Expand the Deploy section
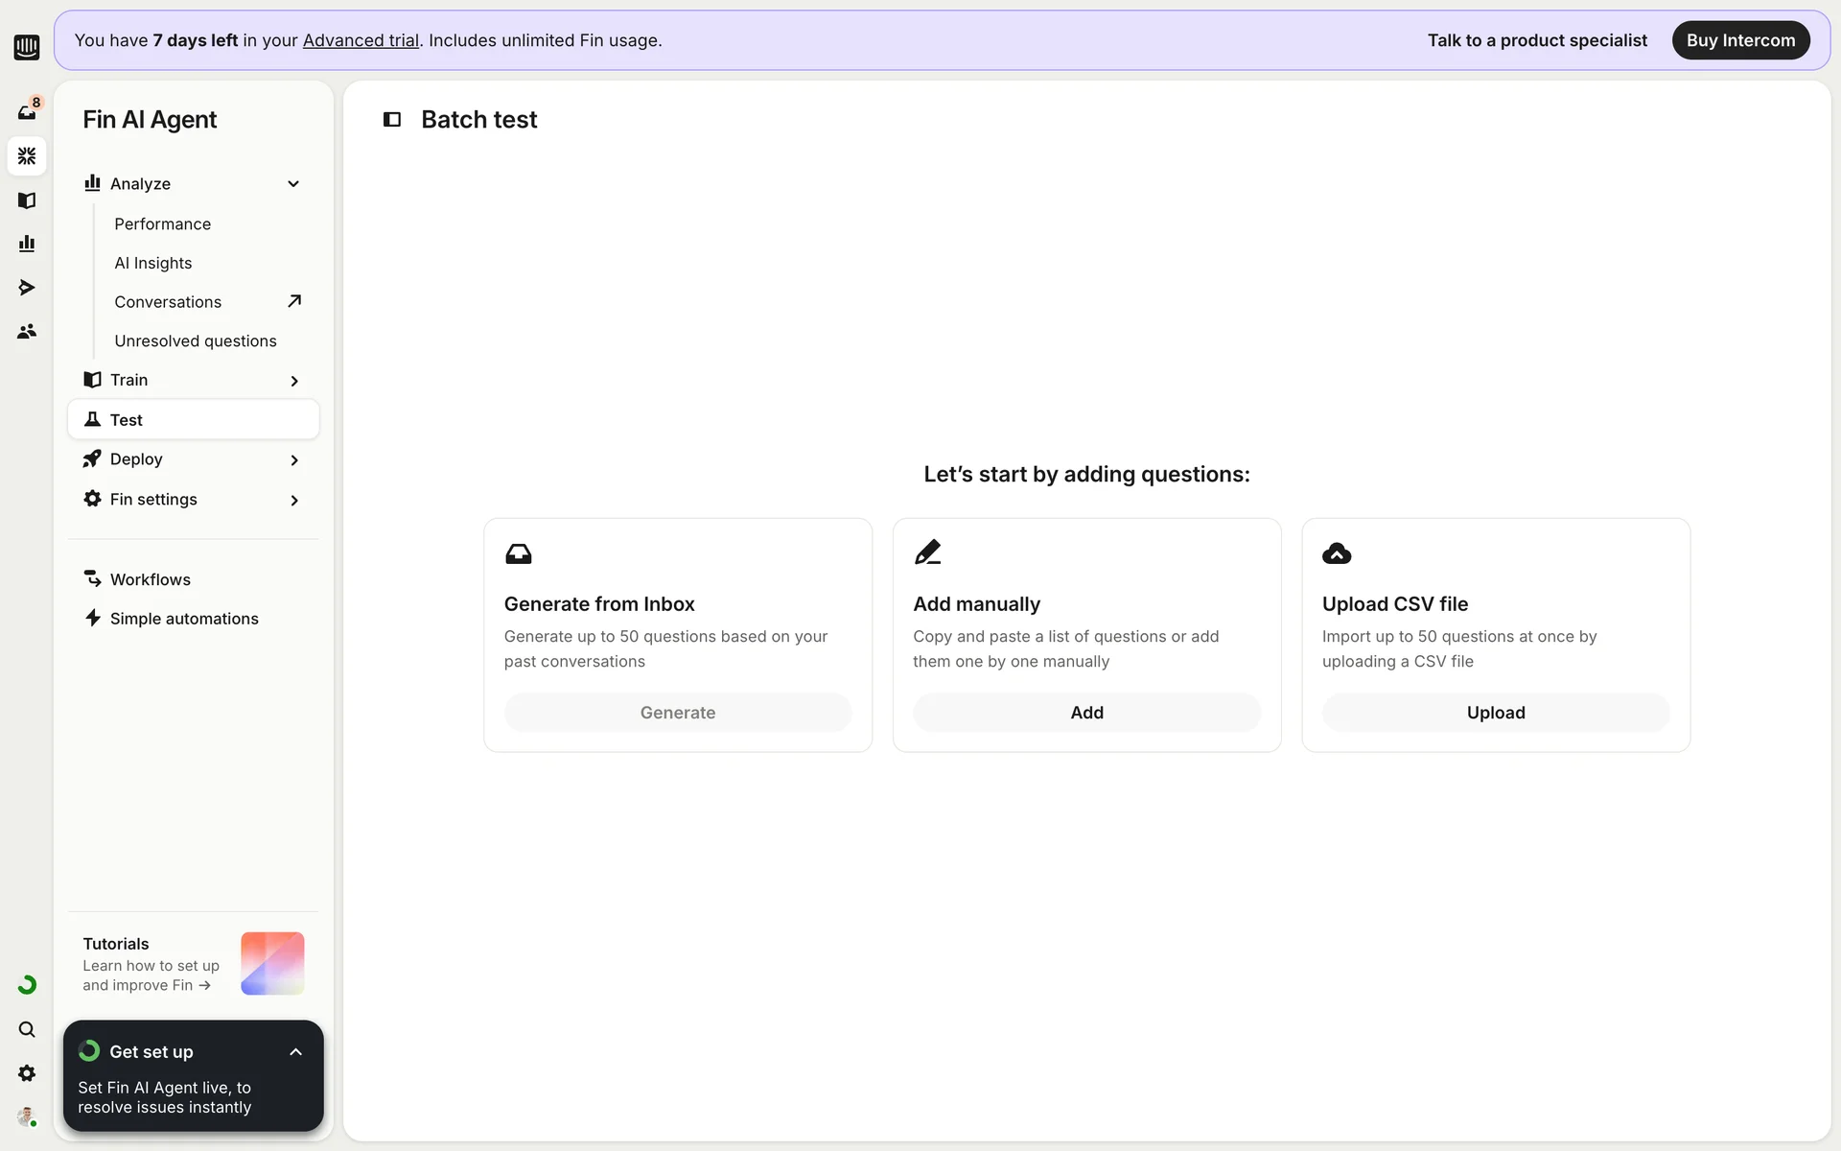The image size is (1841, 1151). click(x=293, y=460)
